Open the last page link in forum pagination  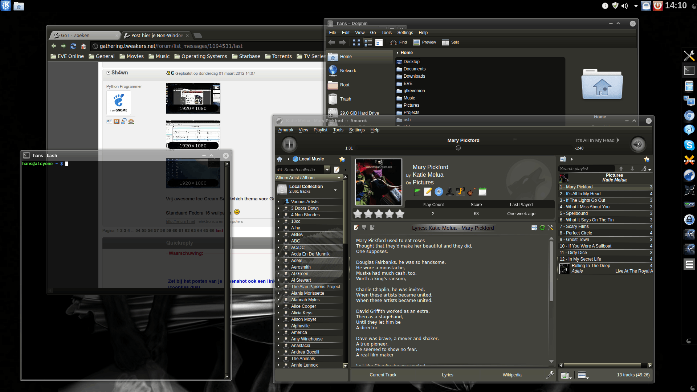pos(219,230)
